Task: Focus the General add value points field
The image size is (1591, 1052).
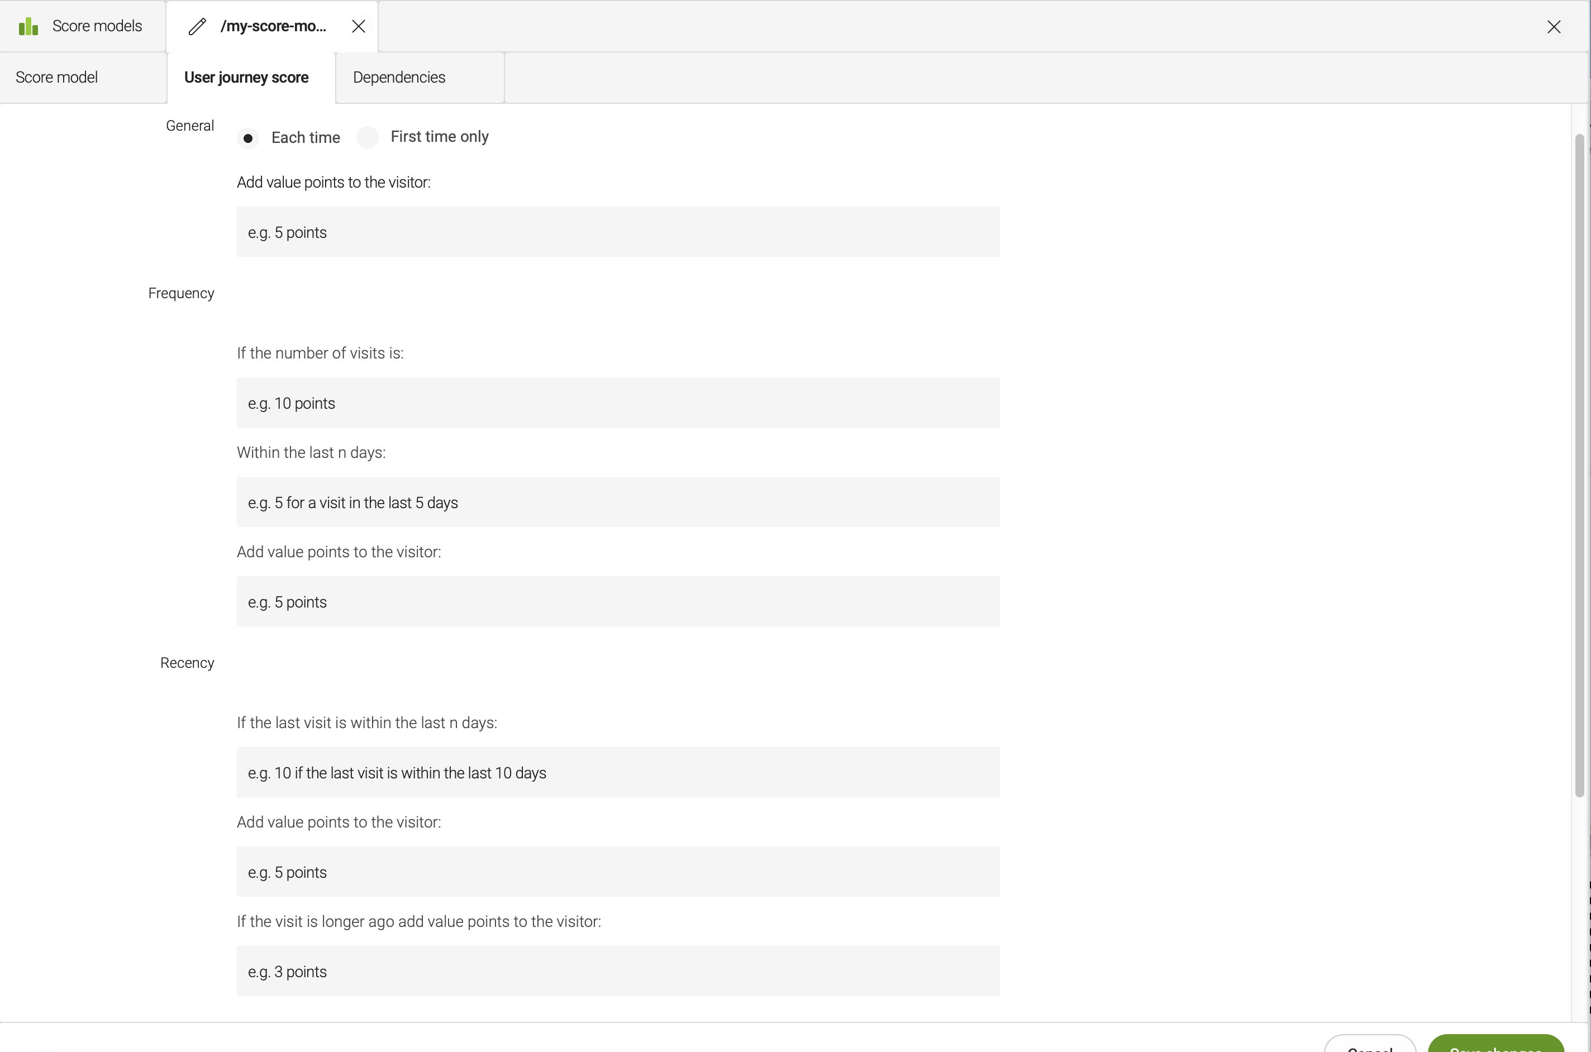Action: pyautogui.click(x=617, y=232)
